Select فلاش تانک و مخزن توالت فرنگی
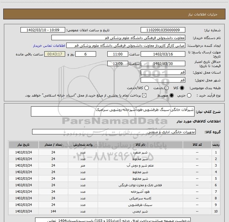229x222 pixels. pyautogui.click(x=140, y=185)
